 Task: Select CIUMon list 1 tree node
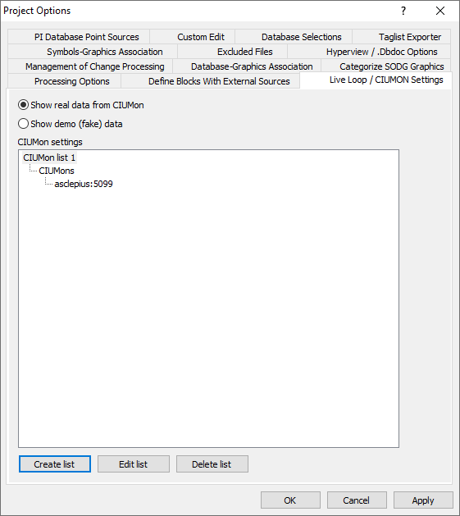pos(49,158)
